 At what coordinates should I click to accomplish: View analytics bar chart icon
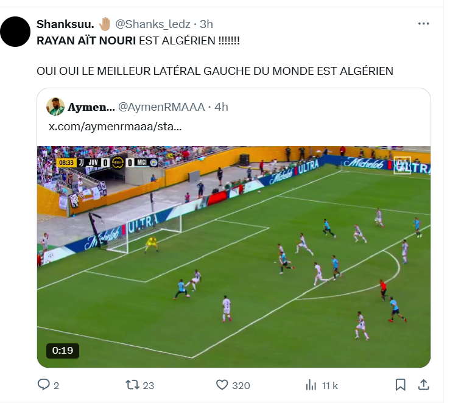pyautogui.click(x=311, y=385)
